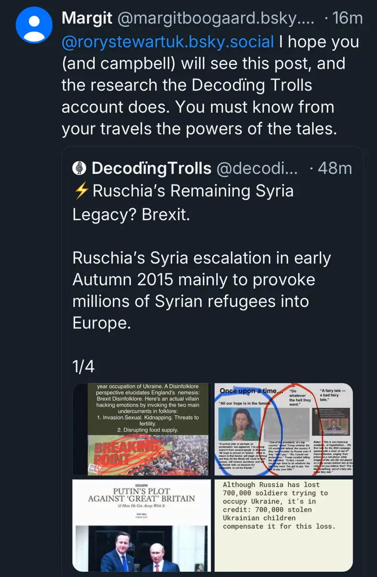Image resolution: width=377 pixels, height=577 pixels.
Task: Open the truncated @decodi... handle
Action: tap(258, 168)
